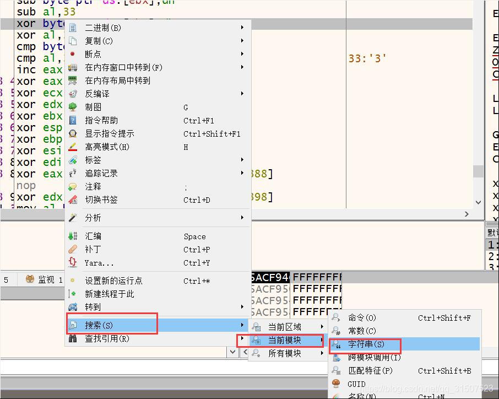The width and height of the screenshot is (499, 399).
Task: Click the bandage patch (补丁) icon
Action: 73,249
